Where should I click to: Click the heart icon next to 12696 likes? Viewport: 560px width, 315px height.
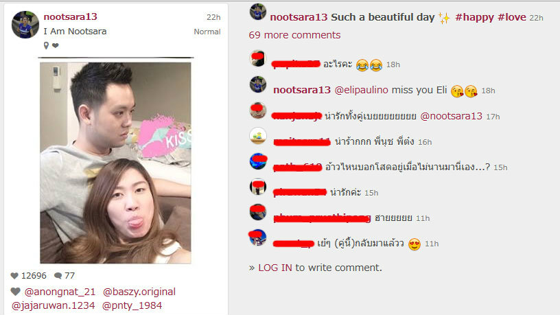click(14, 276)
